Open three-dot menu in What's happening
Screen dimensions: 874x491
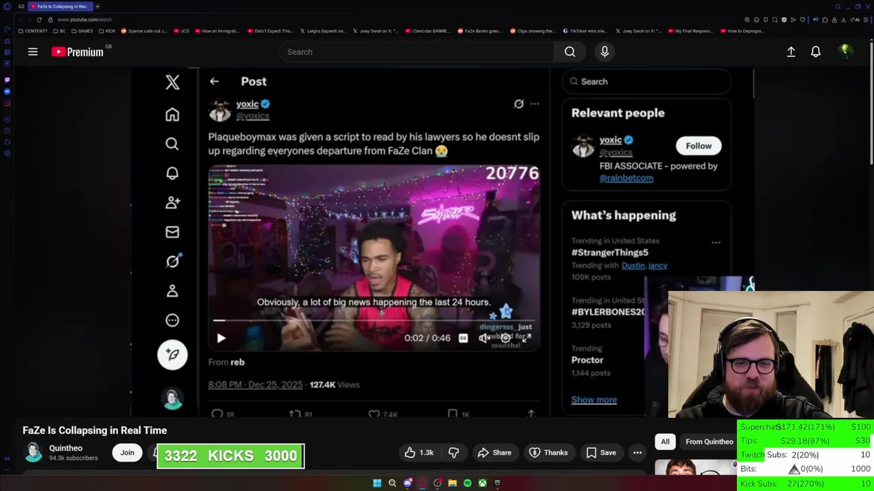click(x=716, y=242)
